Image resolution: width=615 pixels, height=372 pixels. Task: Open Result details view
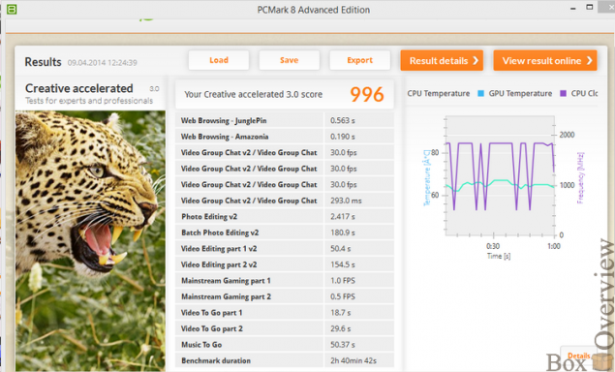(442, 60)
